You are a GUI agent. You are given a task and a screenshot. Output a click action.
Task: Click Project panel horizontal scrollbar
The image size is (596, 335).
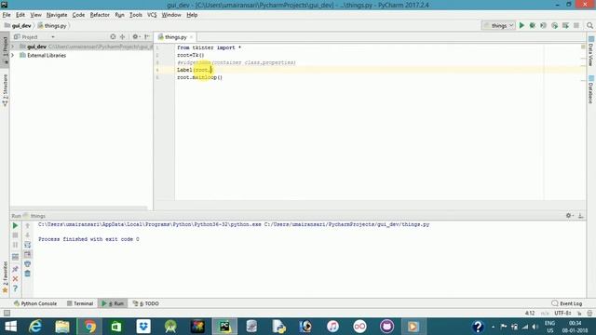(78, 208)
